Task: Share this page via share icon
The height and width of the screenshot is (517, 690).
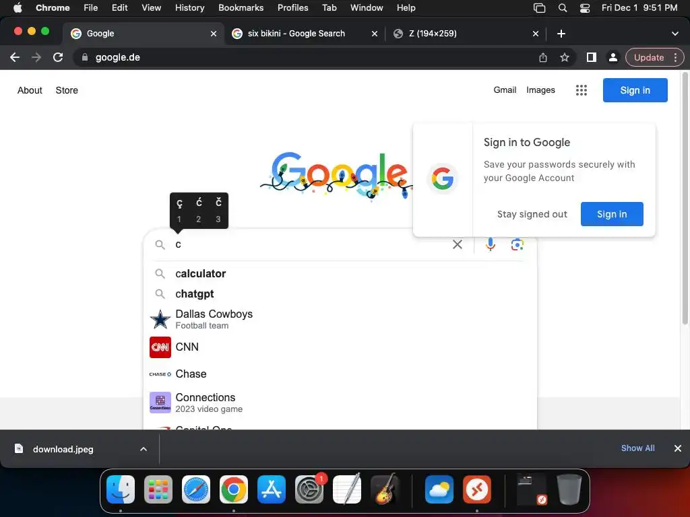Action: [543, 57]
